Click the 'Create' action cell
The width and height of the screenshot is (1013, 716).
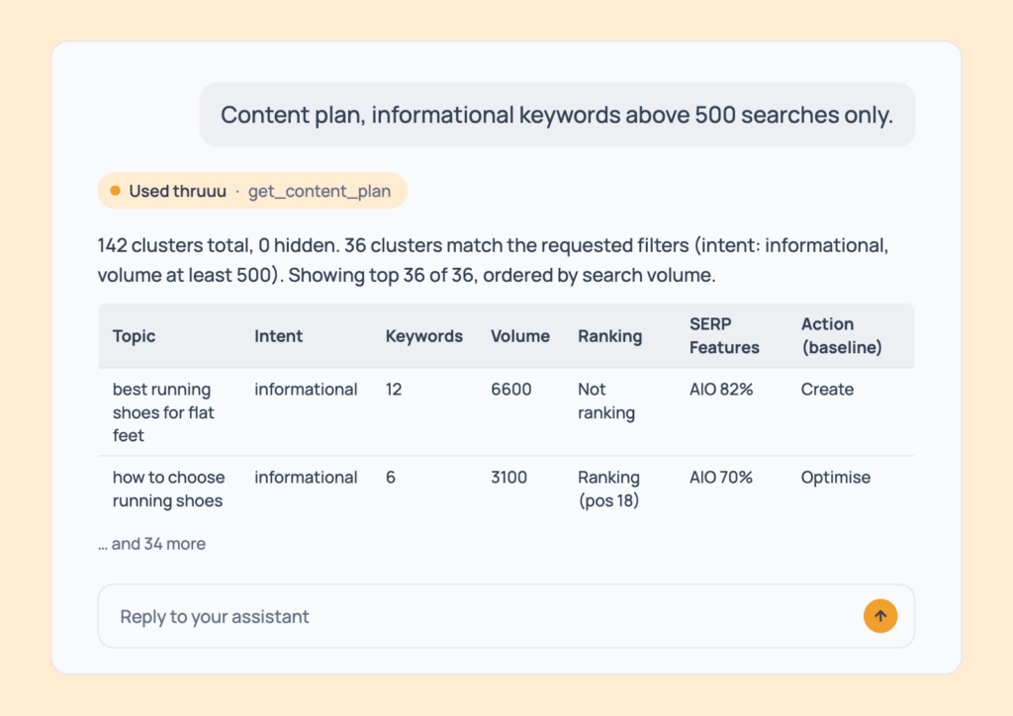coord(827,390)
